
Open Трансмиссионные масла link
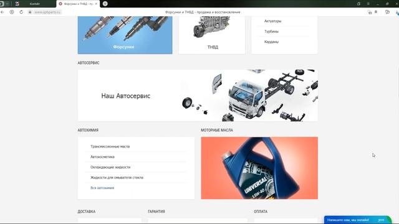click(110, 147)
